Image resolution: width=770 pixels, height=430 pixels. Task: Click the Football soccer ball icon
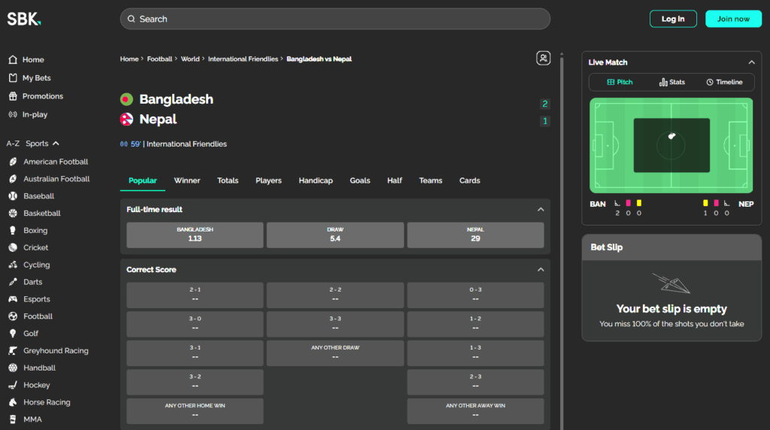click(13, 316)
